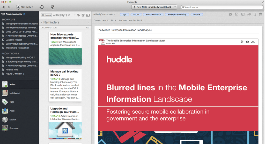Go back with the left arrow
Viewport: 265px width, 144px height.
click(x=3, y=7)
